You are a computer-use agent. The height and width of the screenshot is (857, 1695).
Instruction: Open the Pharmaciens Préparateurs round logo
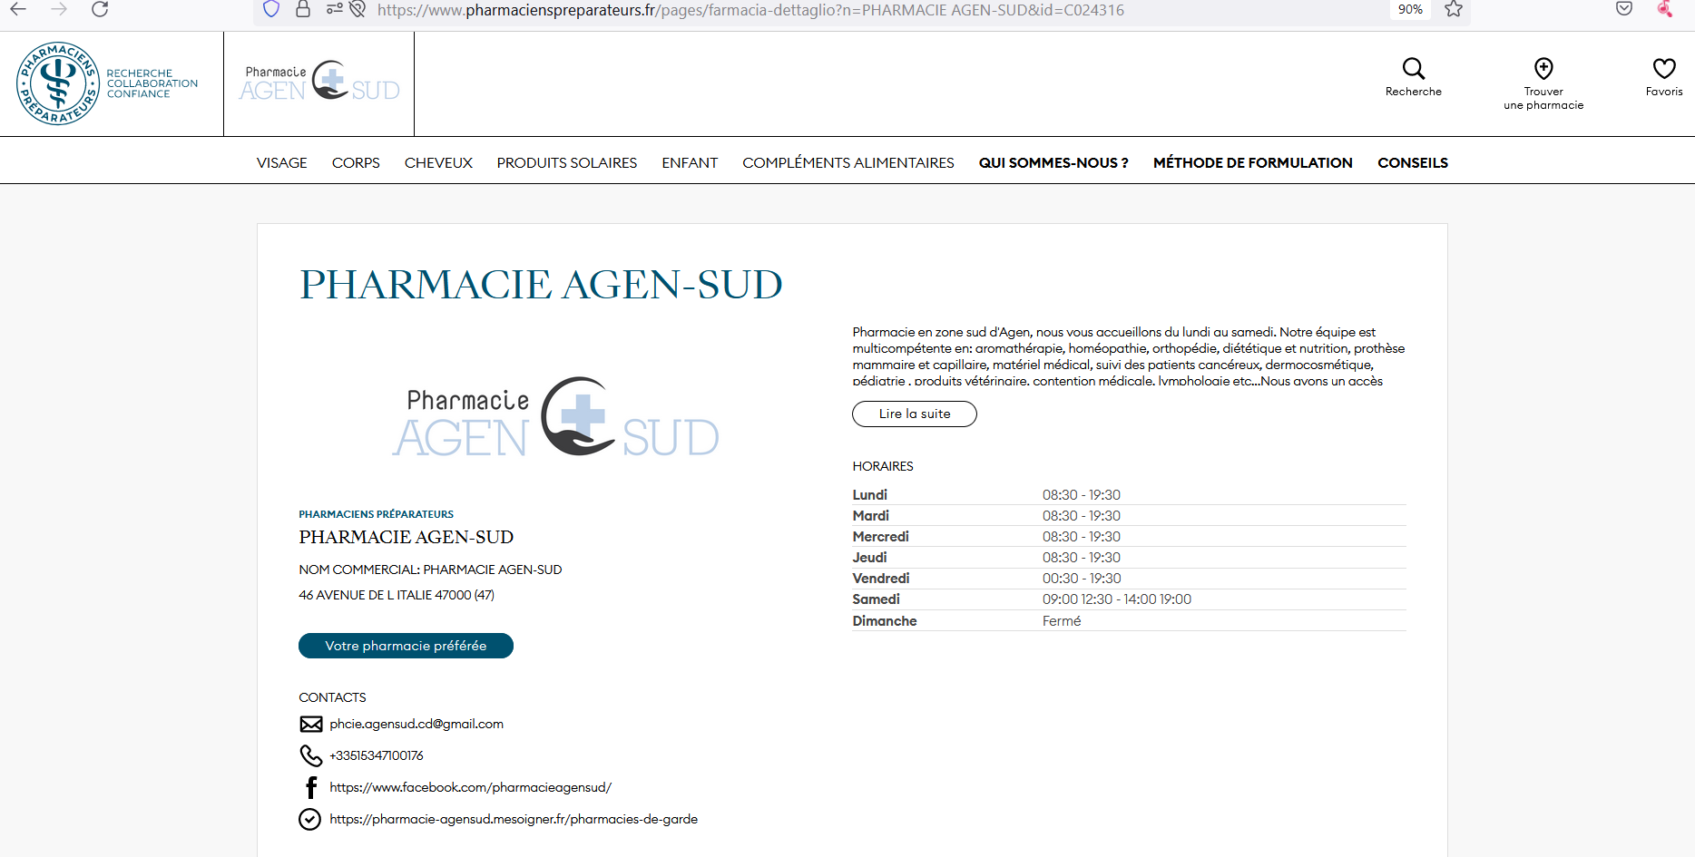tap(58, 83)
